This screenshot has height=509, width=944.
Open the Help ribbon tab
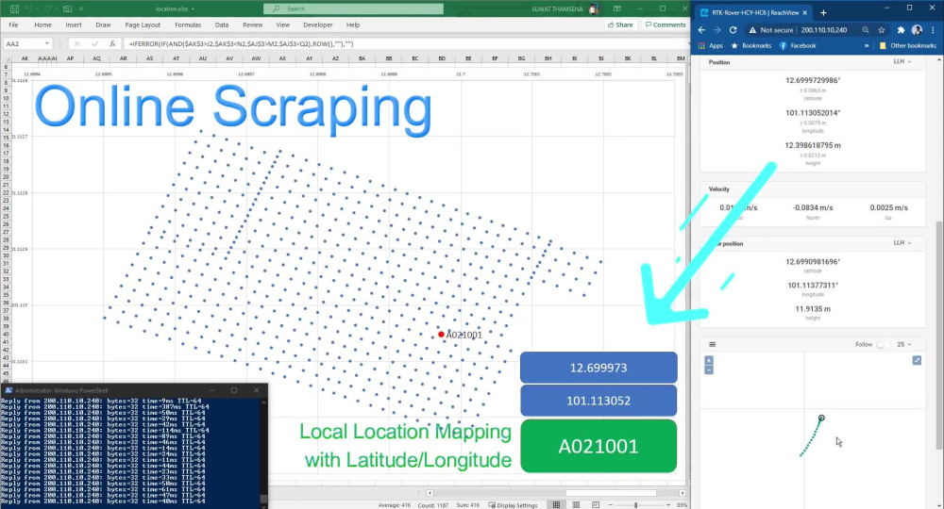tap(353, 25)
